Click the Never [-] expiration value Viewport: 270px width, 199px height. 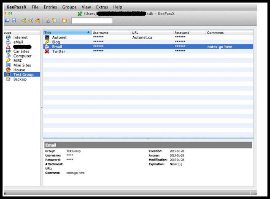click(x=176, y=164)
